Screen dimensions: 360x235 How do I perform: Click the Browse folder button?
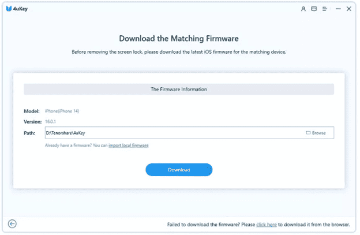pos(316,133)
